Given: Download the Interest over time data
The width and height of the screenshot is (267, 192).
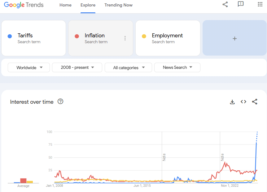Looking at the screenshot, I should [x=232, y=102].
